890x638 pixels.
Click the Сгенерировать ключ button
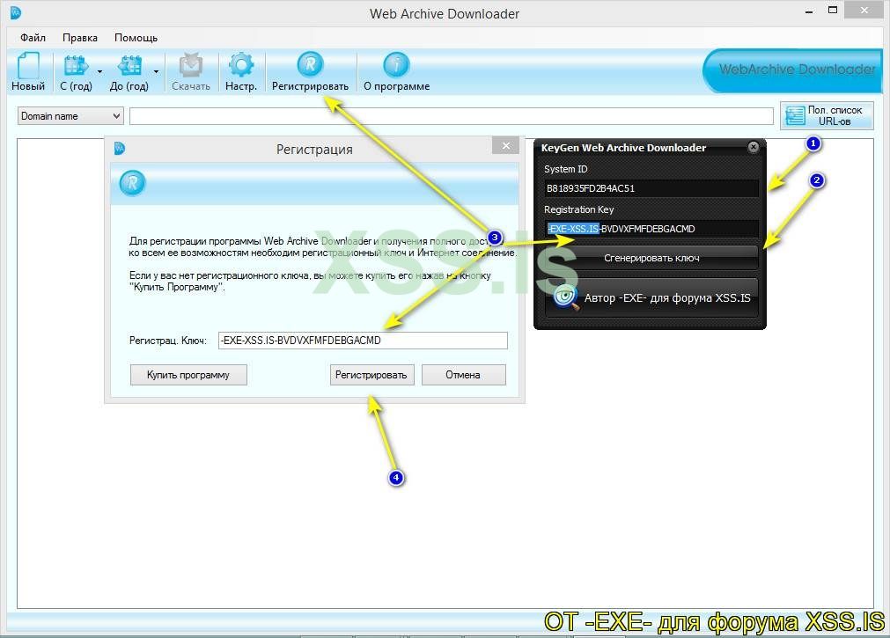[x=651, y=258]
